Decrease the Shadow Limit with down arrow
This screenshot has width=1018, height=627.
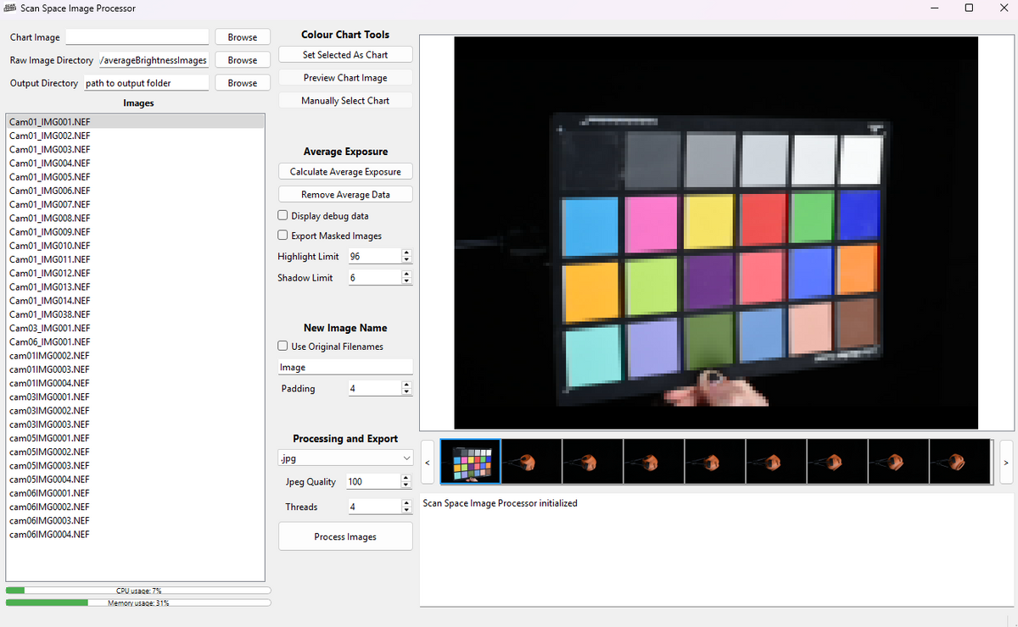click(406, 280)
